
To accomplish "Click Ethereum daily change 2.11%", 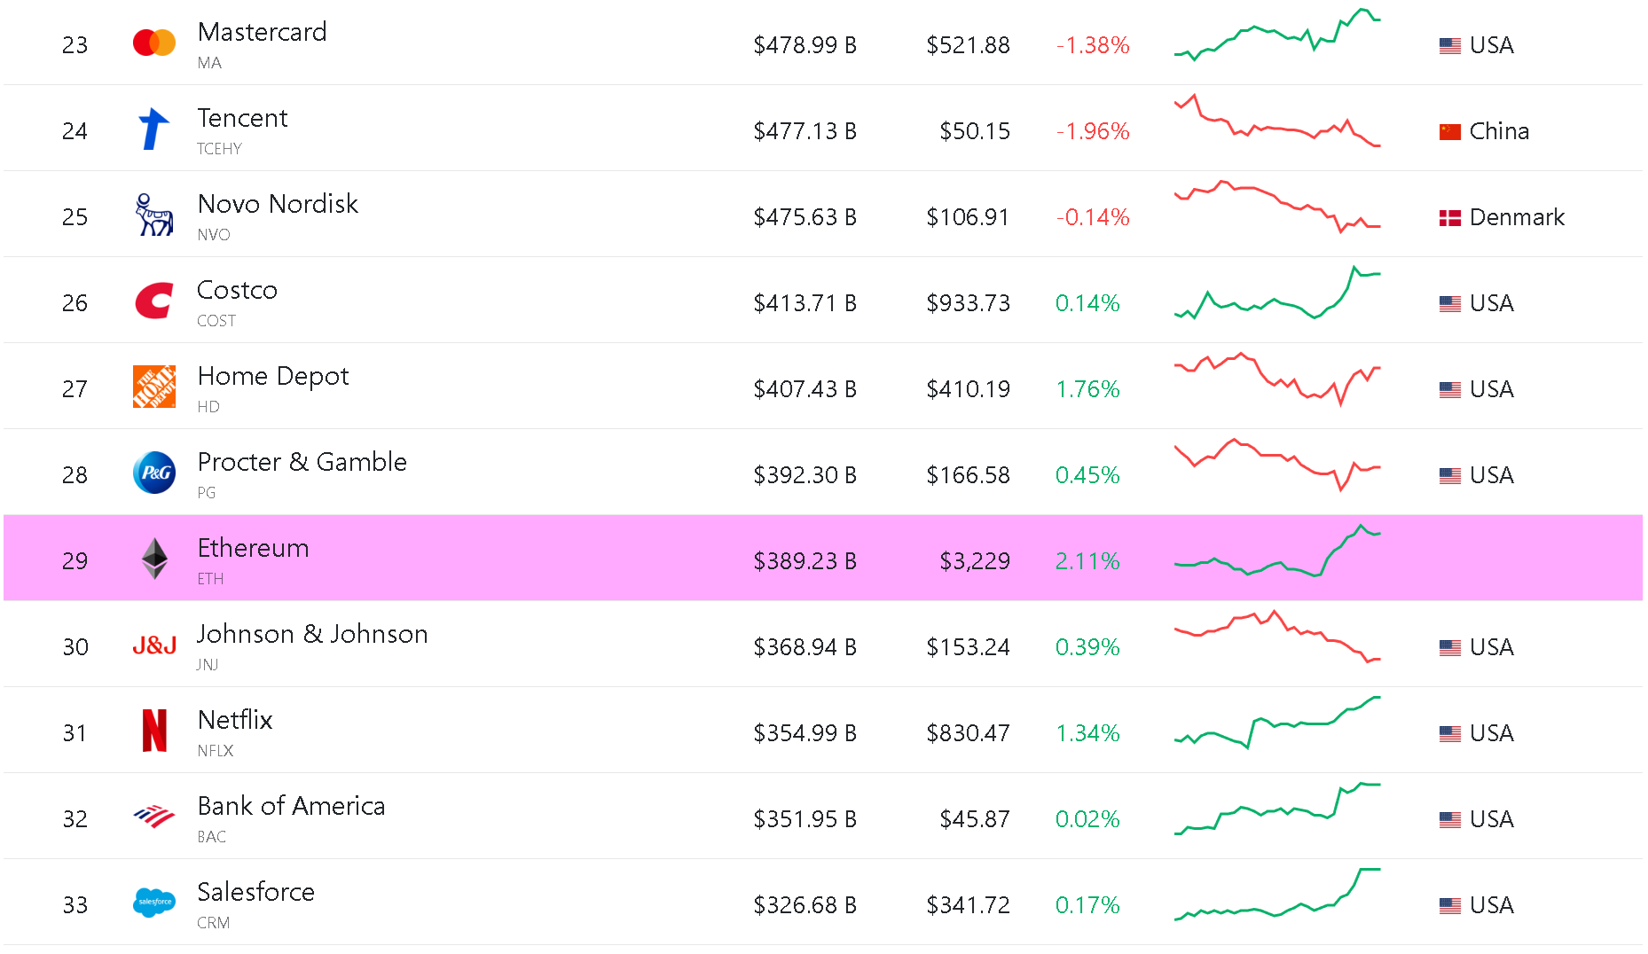I will tap(1087, 561).
